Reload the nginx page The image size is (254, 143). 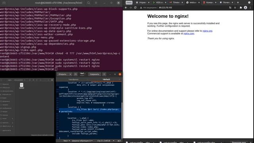coord(135,8)
